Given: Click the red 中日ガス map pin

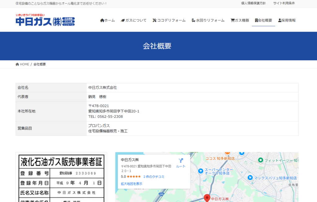Looking at the screenshot, I should tap(207, 198).
